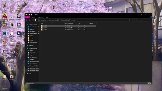Click the Properties icon in title bar
The height and width of the screenshot is (91, 162).
pyautogui.click(x=29, y=15)
